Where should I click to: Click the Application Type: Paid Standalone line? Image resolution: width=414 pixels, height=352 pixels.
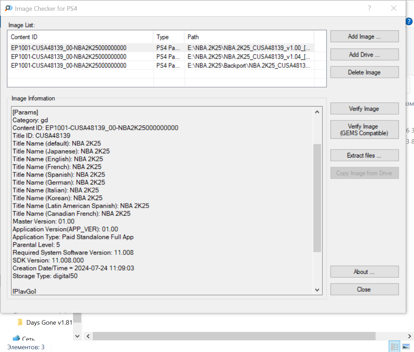(x=73, y=237)
